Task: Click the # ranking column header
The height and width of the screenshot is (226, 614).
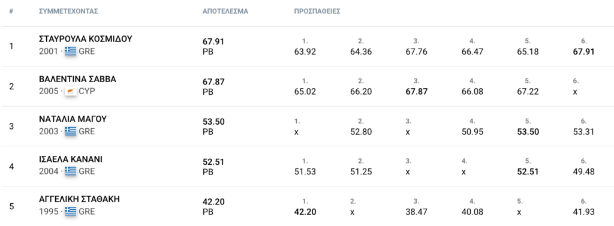Action: (x=11, y=11)
